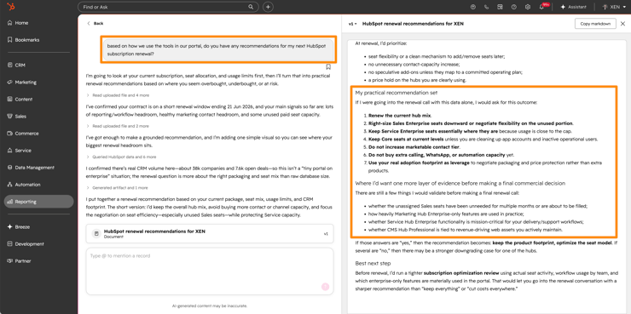Image resolution: width=631 pixels, height=314 pixels.
Task: Click the search magnifier icon
Action: pos(251,7)
